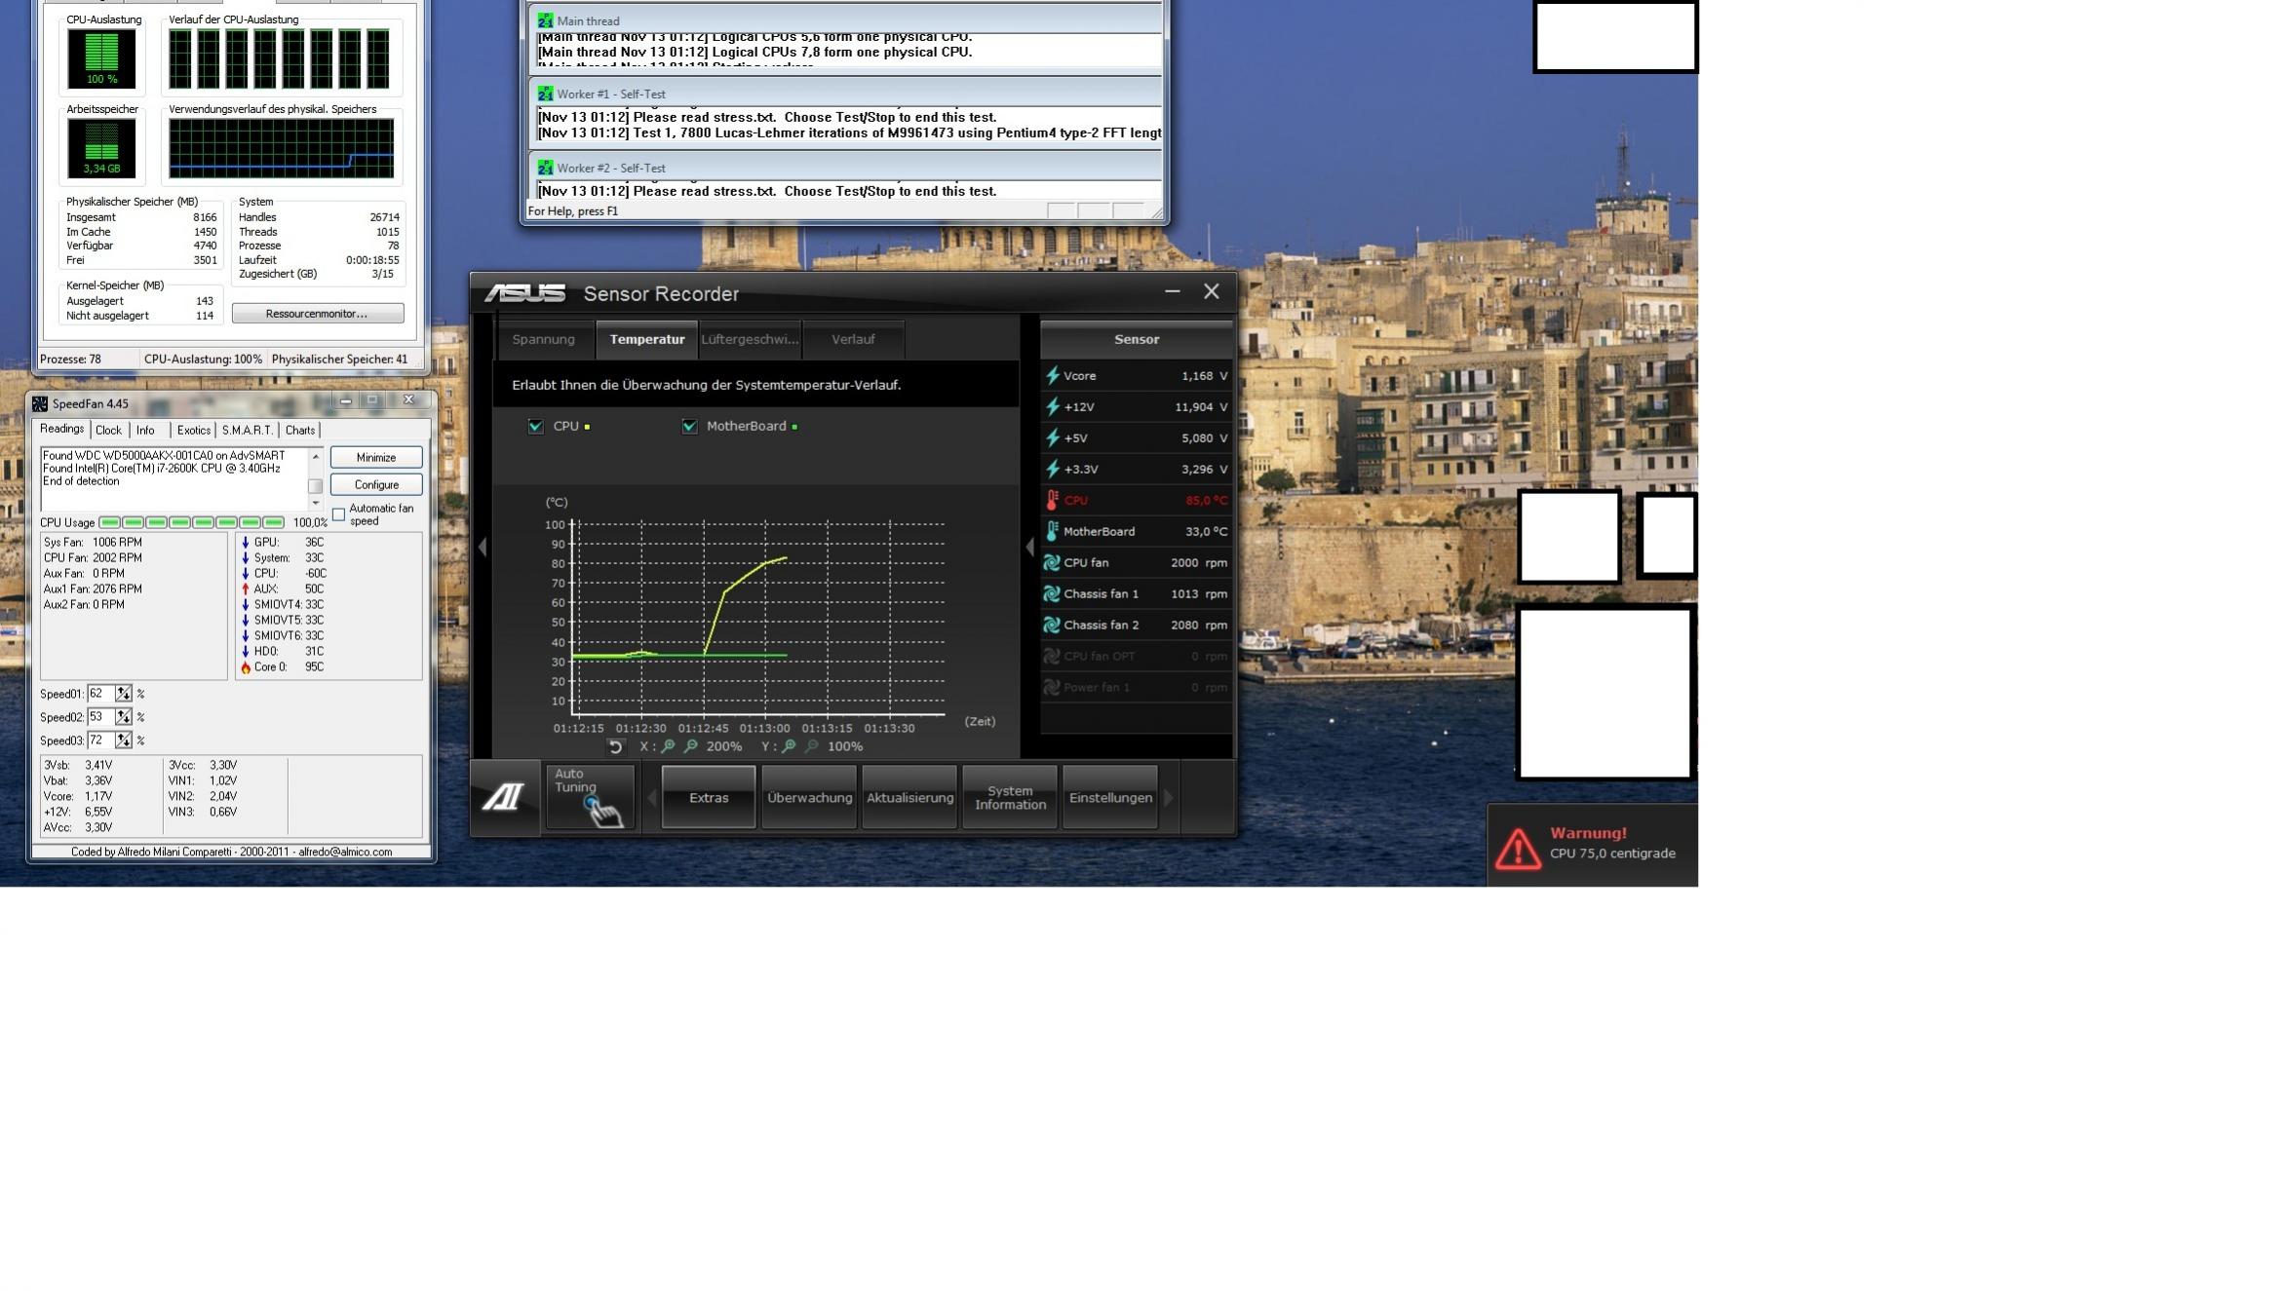This screenshot has width=2282, height=1291.
Task: Open SpeedFan Clock tab
Action: pyautogui.click(x=108, y=431)
